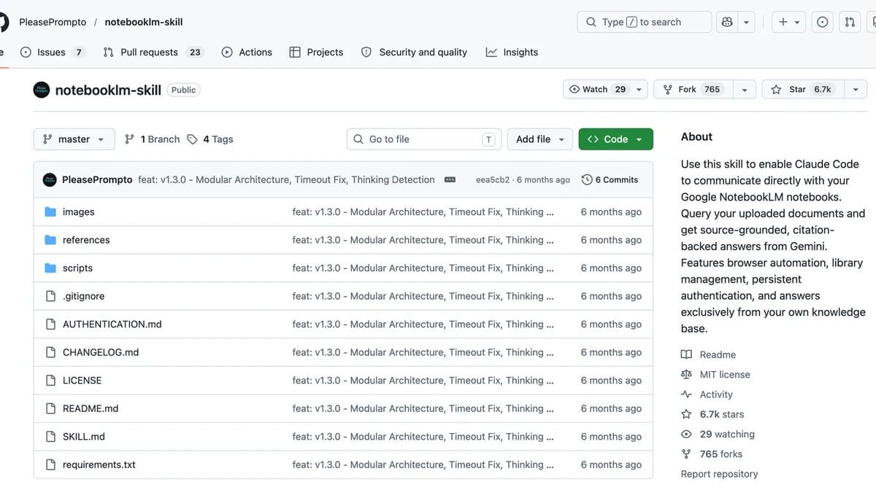Screen dimensions: 876x490
Task: Click the Go to file search field
Action: coord(424,139)
